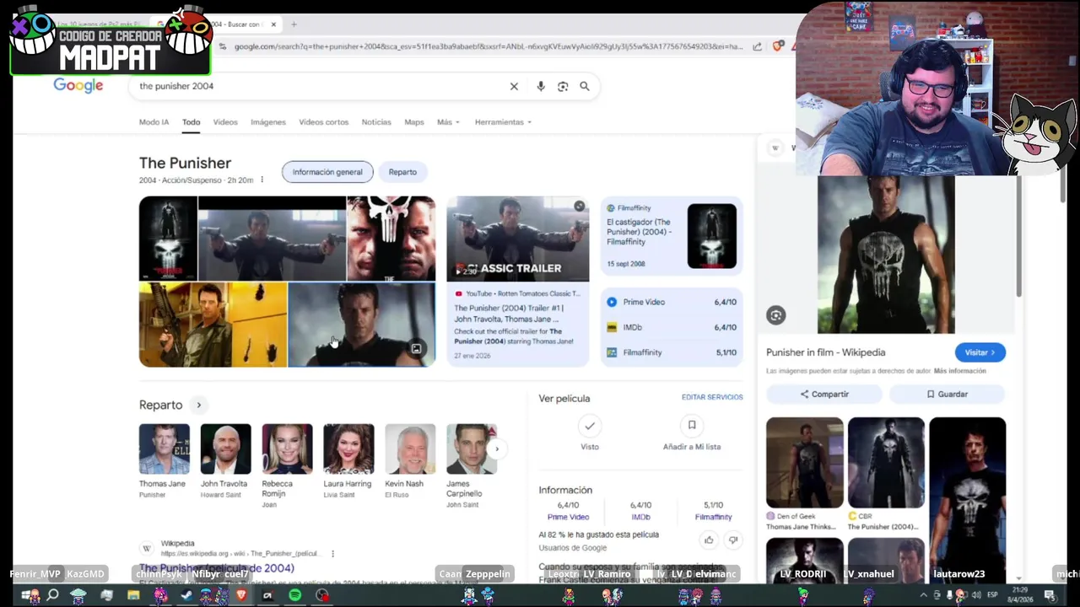The height and width of the screenshot is (607, 1080).
Task: Select the Reparto chip
Action: point(402,172)
